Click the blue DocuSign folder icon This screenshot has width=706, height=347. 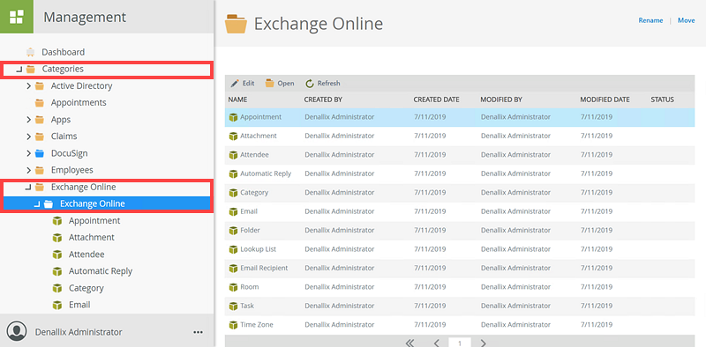[x=39, y=154]
